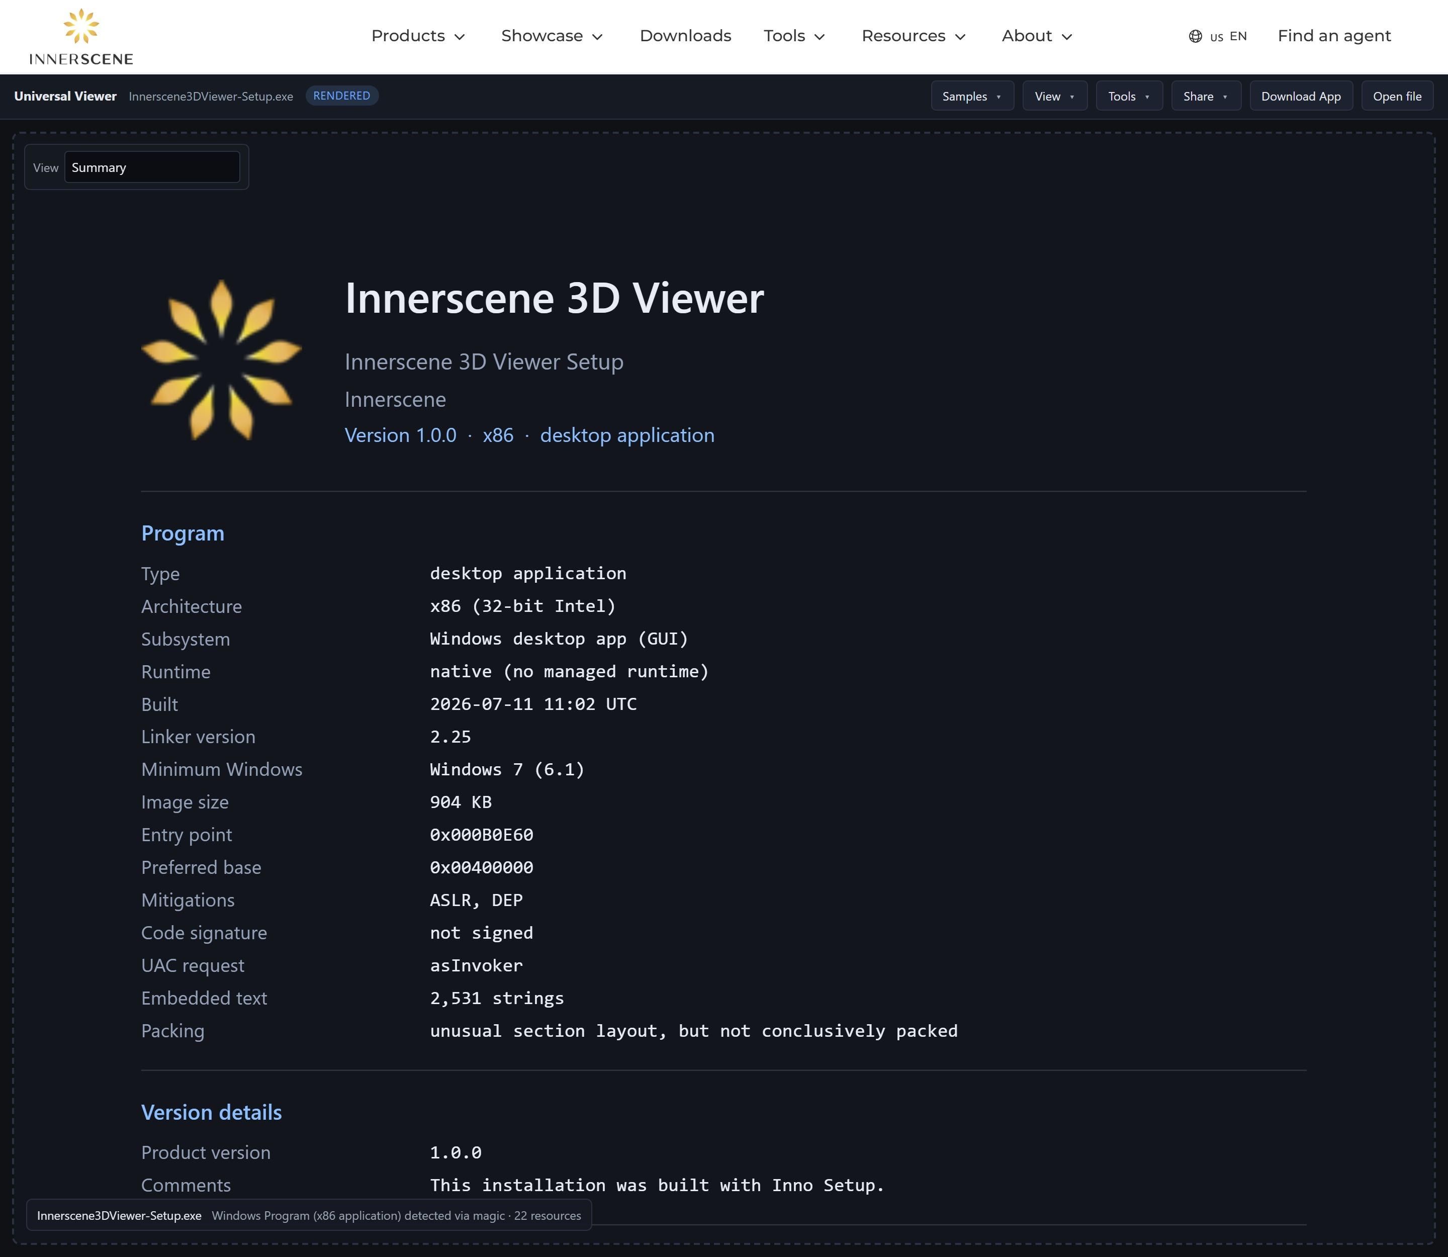1448x1257 pixels.
Task: Follow the Find an agent link
Action: coord(1334,36)
